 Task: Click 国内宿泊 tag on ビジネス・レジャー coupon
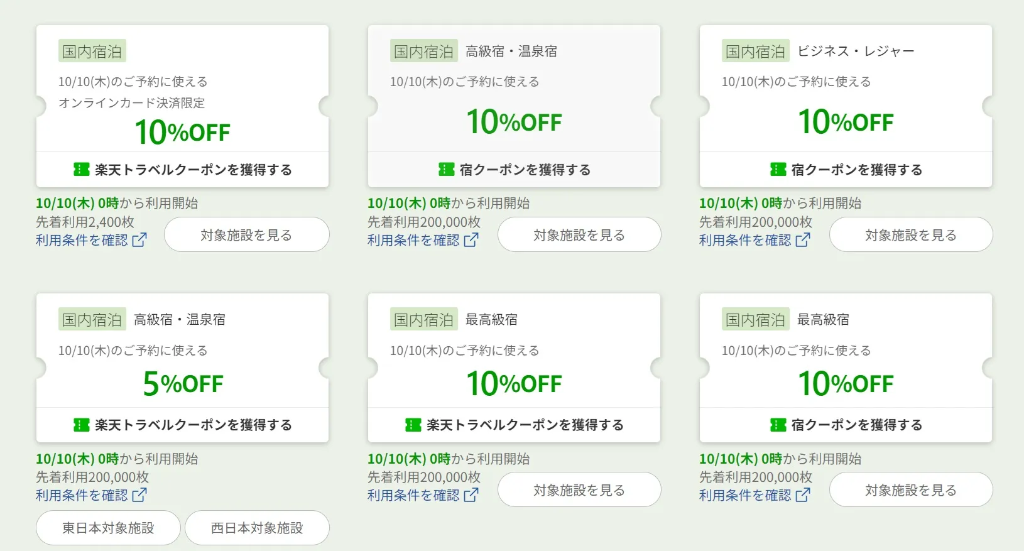(x=756, y=52)
